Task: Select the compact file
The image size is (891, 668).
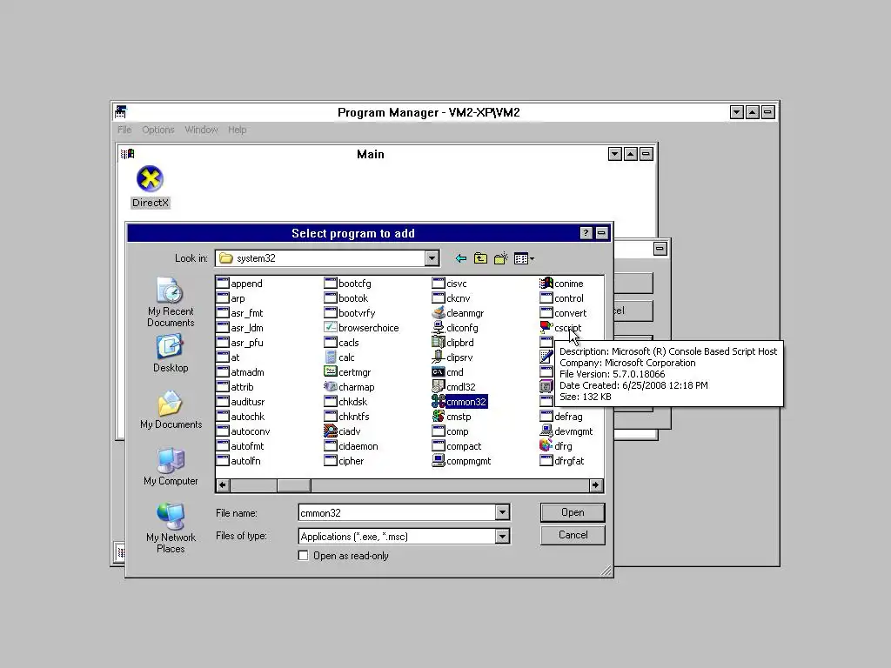Action: click(457, 446)
